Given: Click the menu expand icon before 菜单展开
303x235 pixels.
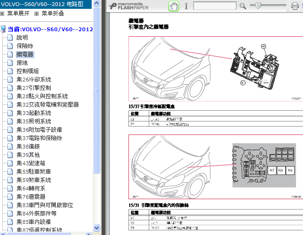Looking at the screenshot, I should pos(2,13).
